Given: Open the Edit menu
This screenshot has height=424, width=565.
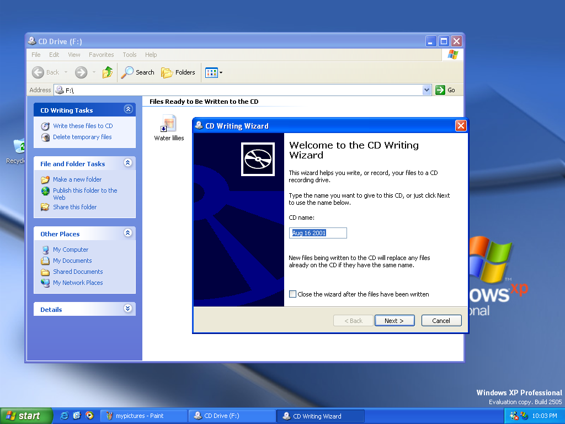Looking at the screenshot, I should [54, 55].
